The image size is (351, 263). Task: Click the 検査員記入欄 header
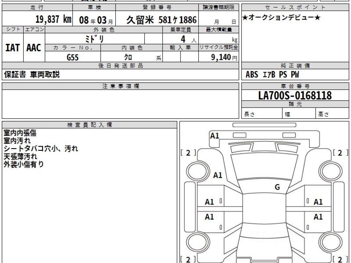pyautogui.click(x=90, y=125)
